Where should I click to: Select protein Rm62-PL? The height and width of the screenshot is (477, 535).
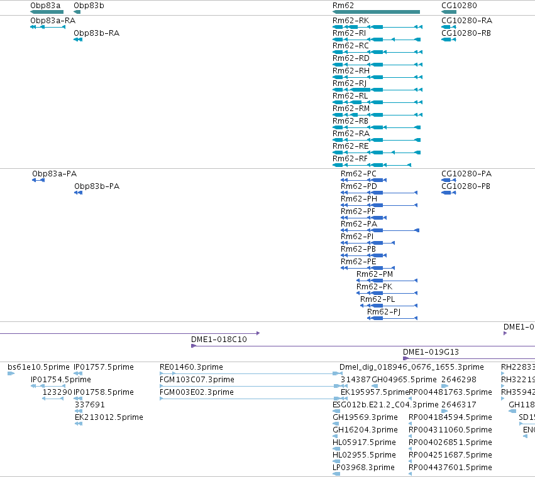[389, 306]
